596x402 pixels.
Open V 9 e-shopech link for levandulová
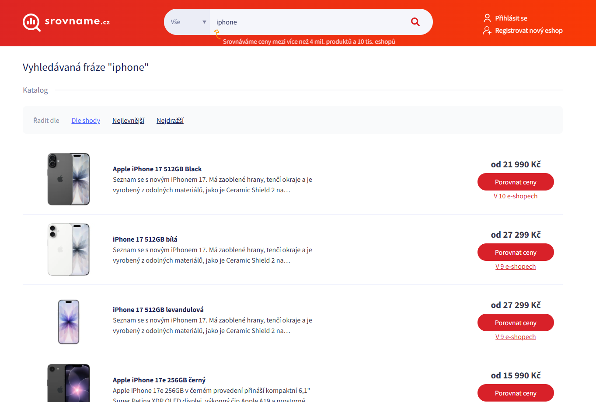pyautogui.click(x=516, y=337)
